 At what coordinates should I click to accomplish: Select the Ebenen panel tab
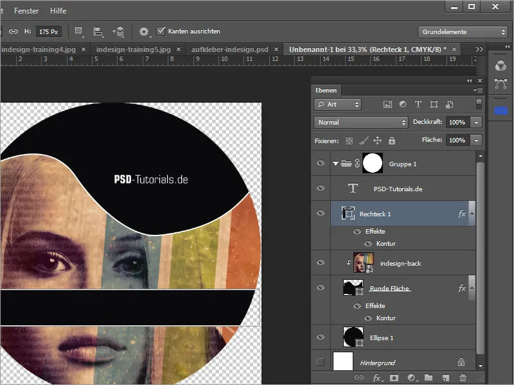(x=326, y=90)
